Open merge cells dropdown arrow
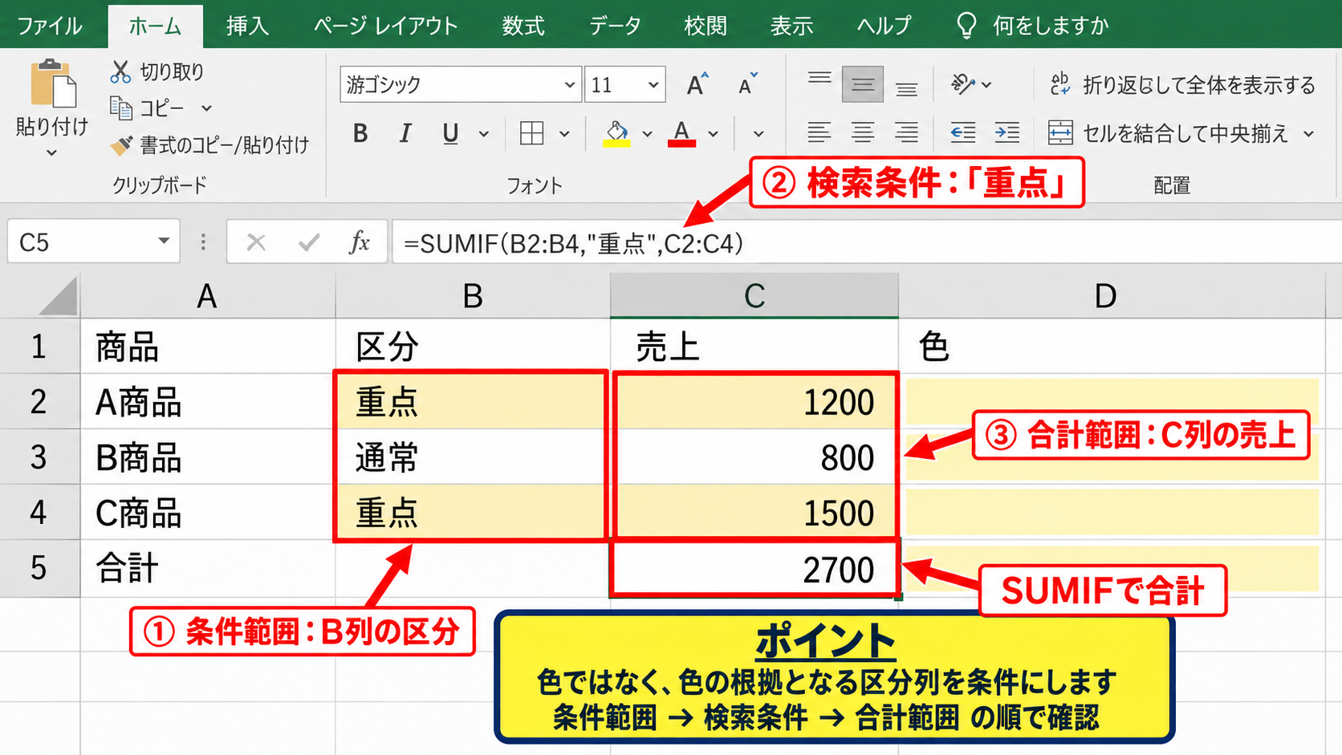This screenshot has width=1342, height=755. 1308,133
